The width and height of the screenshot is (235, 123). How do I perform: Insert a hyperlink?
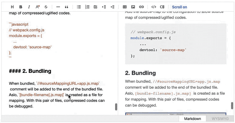click(141, 7)
